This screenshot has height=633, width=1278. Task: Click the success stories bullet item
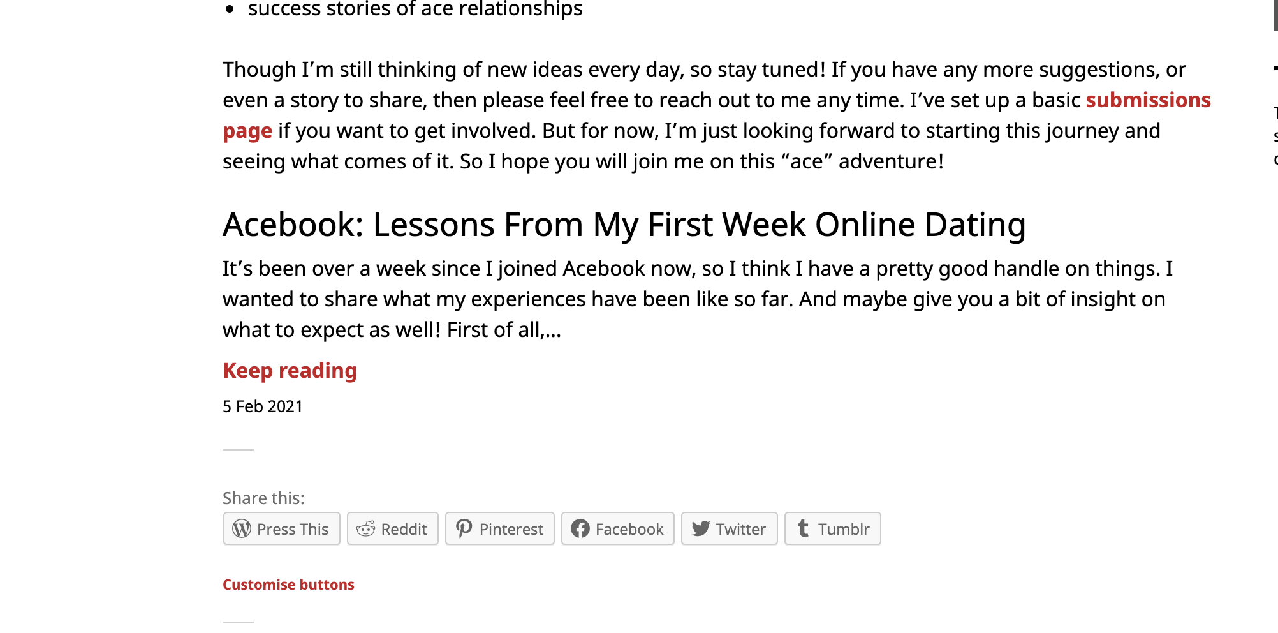click(x=415, y=9)
